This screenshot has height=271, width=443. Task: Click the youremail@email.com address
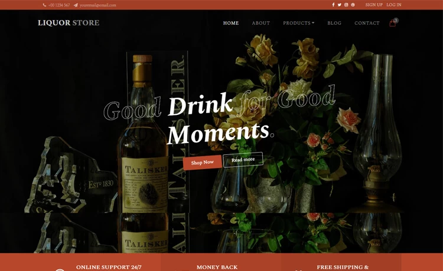click(97, 5)
